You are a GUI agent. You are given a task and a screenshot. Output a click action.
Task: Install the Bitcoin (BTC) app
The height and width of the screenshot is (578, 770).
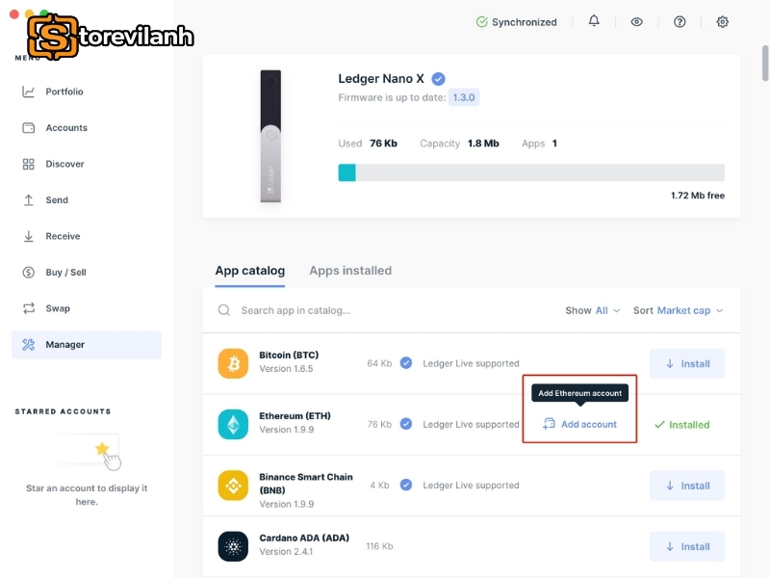coord(686,364)
